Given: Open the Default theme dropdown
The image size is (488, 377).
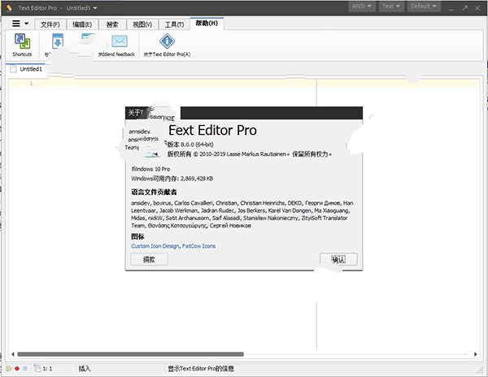Looking at the screenshot, I should click(424, 6).
